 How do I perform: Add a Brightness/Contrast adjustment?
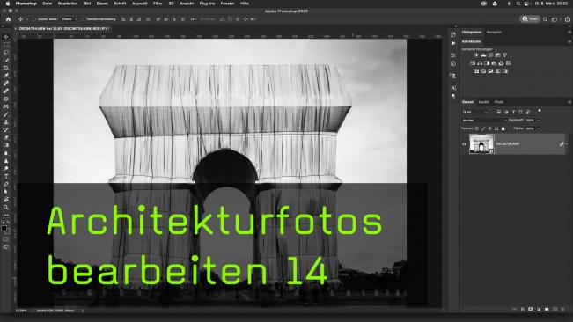click(x=476, y=55)
